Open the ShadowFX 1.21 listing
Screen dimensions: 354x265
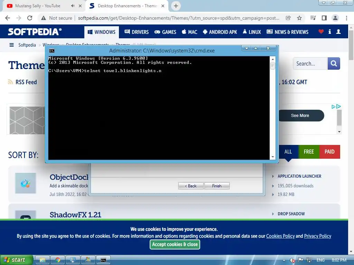click(x=75, y=215)
